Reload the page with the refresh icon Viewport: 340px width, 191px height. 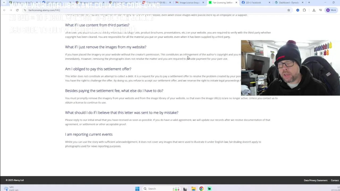tap(17, 10)
